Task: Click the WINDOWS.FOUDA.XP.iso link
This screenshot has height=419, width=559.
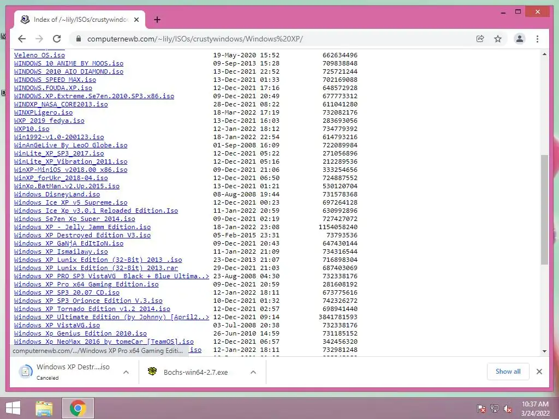Action: click(53, 88)
